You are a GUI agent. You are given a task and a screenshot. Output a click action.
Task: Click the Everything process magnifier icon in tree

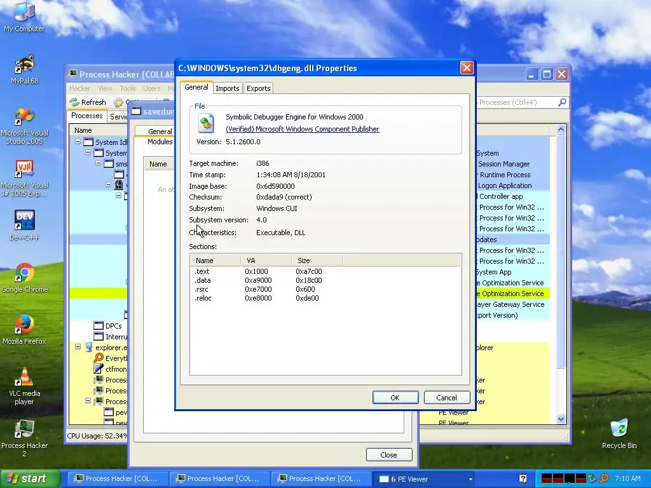(99, 358)
